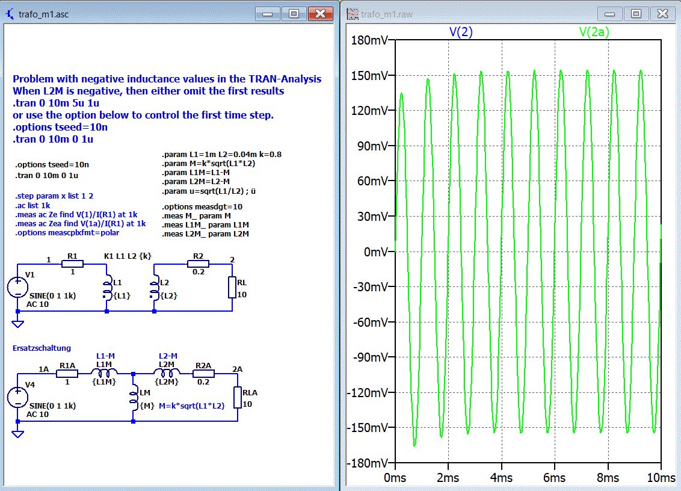
Task: Select the R1 resistor in the schematic
Action: click(x=73, y=264)
